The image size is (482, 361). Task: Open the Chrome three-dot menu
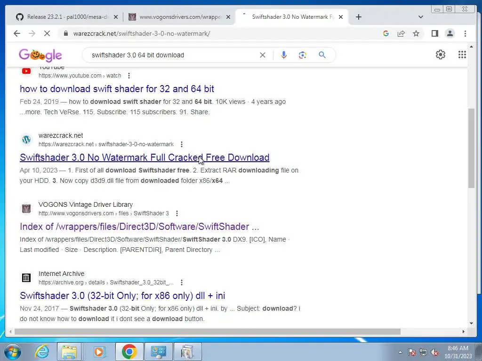(x=465, y=33)
